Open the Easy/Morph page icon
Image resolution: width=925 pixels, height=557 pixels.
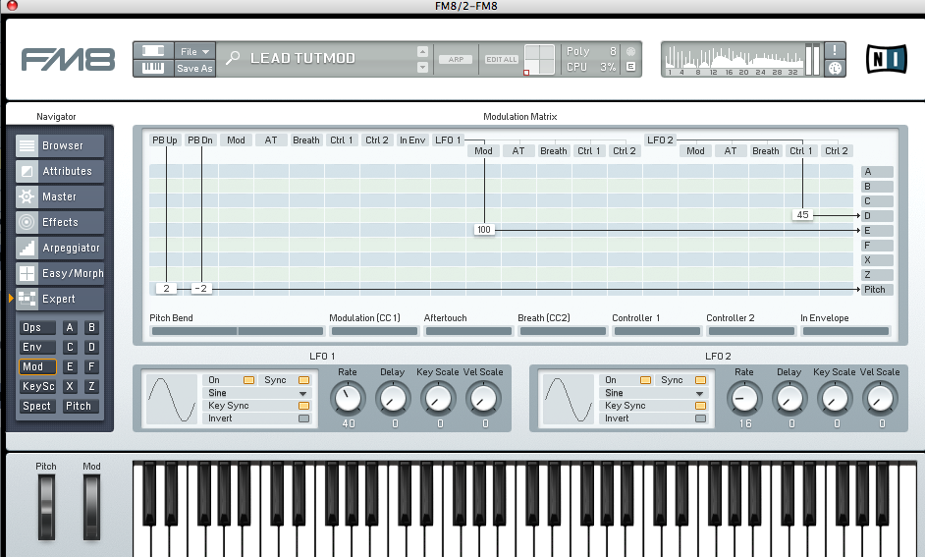(x=27, y=273)
